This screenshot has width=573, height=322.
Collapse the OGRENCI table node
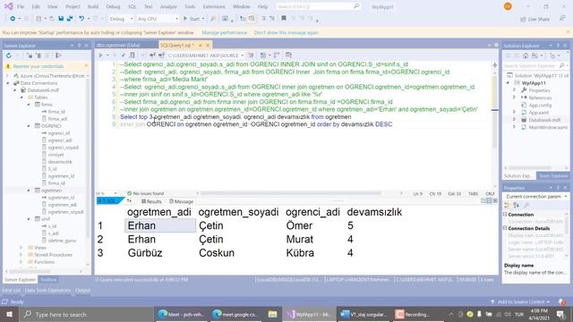(x=30, y=126)
